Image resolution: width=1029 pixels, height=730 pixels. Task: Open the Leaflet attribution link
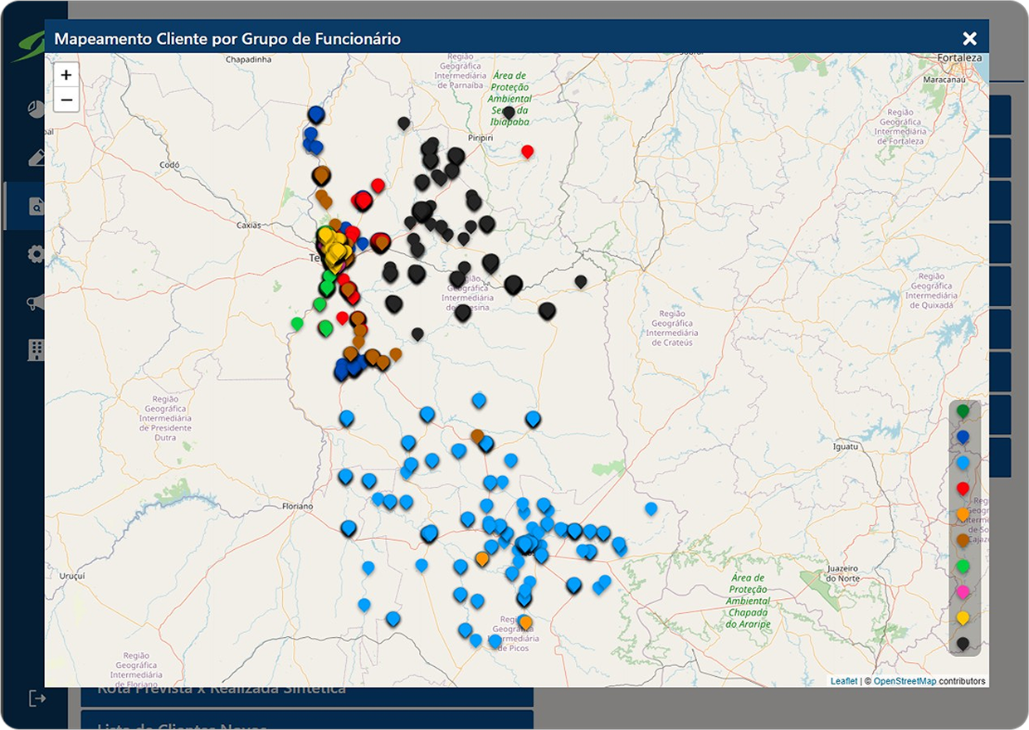click(844, 681)
